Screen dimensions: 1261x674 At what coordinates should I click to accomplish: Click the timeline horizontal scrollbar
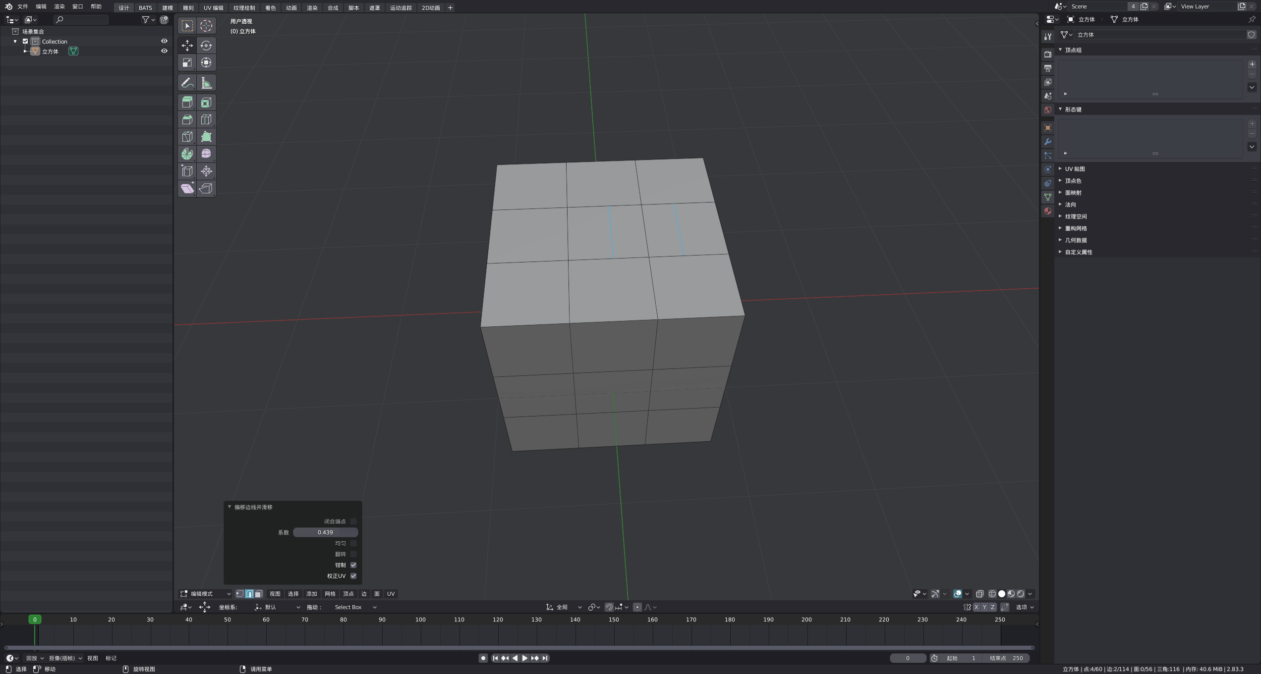[x=519, y=648]
